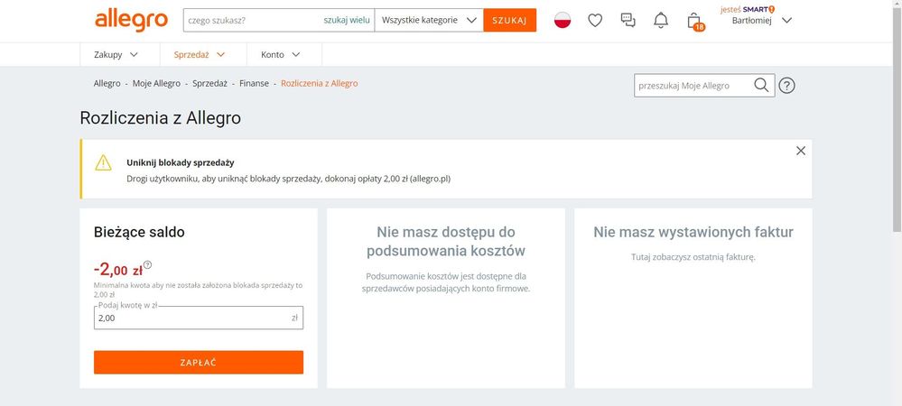The height and width of the screenshot is (406, 902).
Task: Click the Polish flag language icon
Action: (562, 20)
